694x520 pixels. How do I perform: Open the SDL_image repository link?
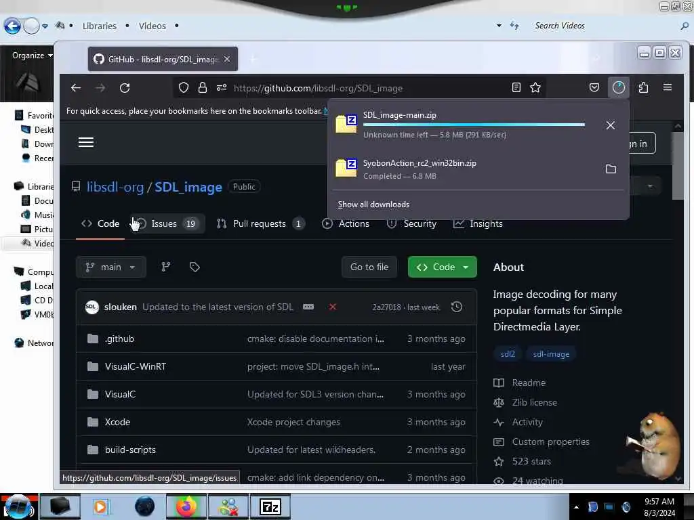(x=188, y=187)
